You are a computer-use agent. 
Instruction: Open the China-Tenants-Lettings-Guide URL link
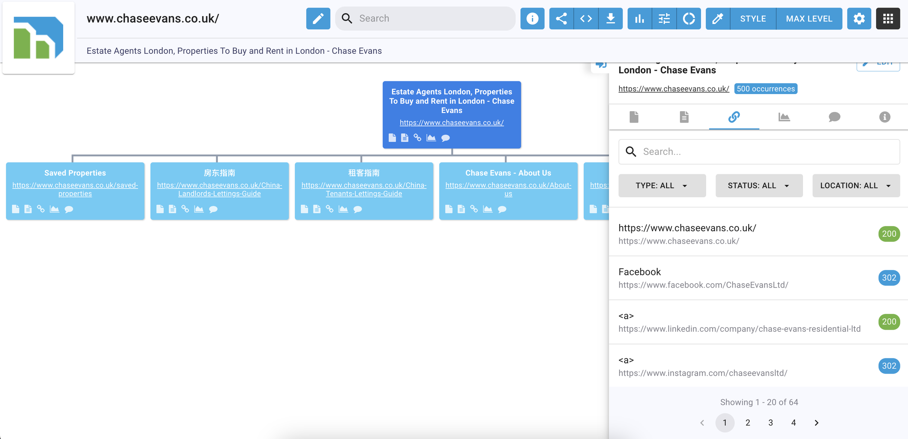tap(364, 189)
